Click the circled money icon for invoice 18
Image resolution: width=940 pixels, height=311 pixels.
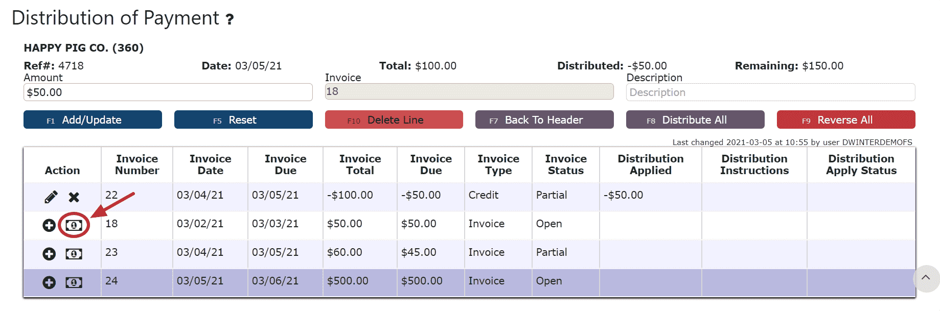coord(74,225)
